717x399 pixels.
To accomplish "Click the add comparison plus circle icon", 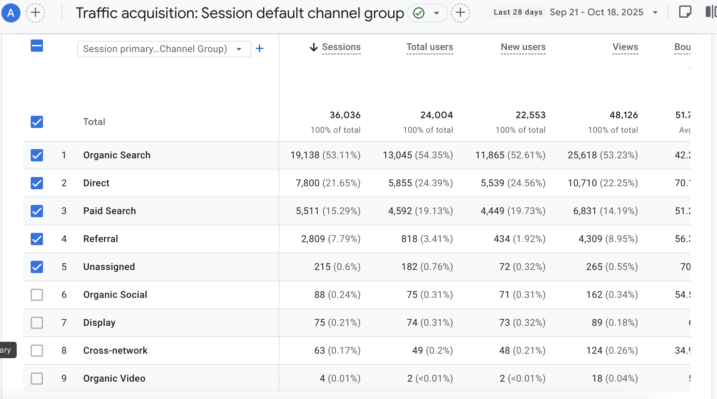I will tap(35, 13).
